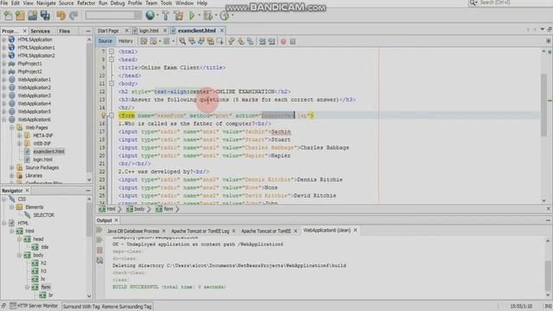Screen dimensions: 553x311
Task: Collapse the head tag code fold
Action: (x=111, y=60)
